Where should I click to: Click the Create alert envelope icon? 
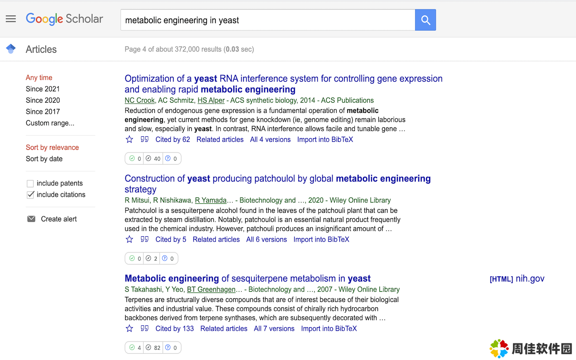(31, 219)
